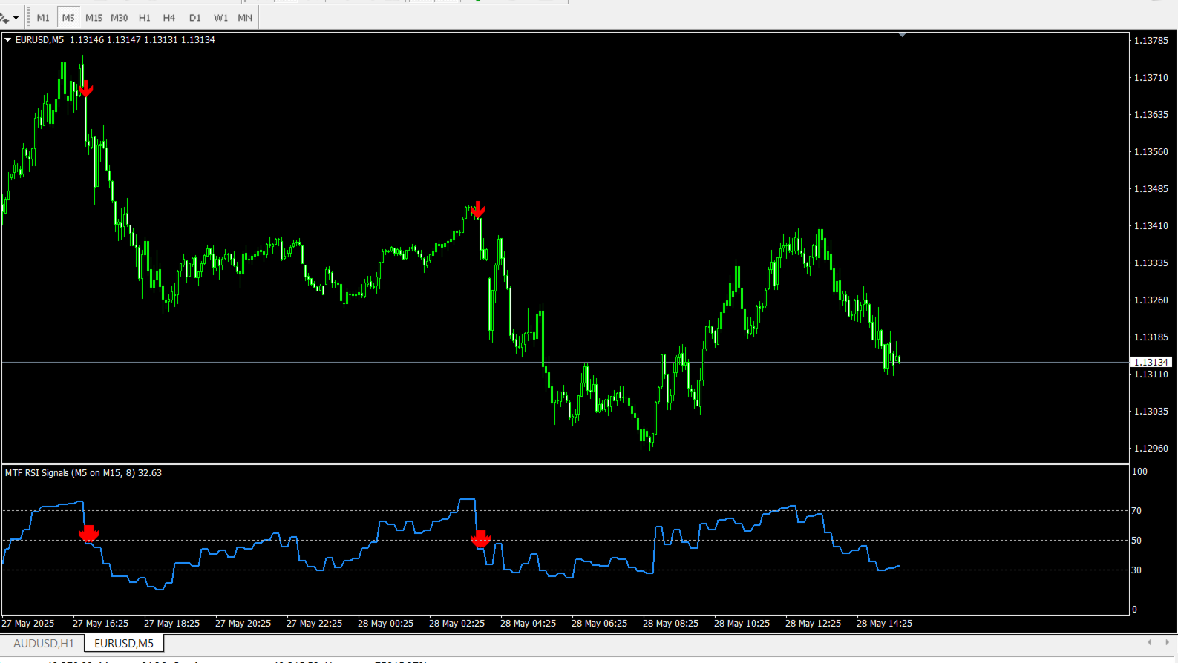
Task: Click the 28 May 08:25 time label
Action: 670,624
